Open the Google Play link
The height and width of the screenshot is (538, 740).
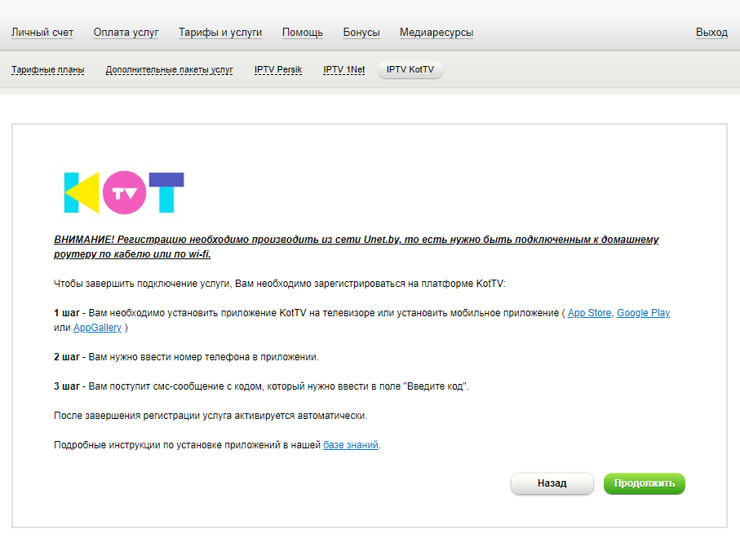[x=643, y=313]
